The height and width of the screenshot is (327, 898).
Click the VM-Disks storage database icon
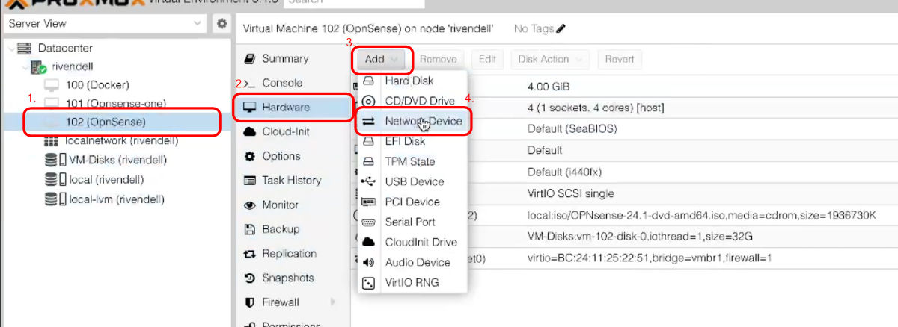(51, 160)
